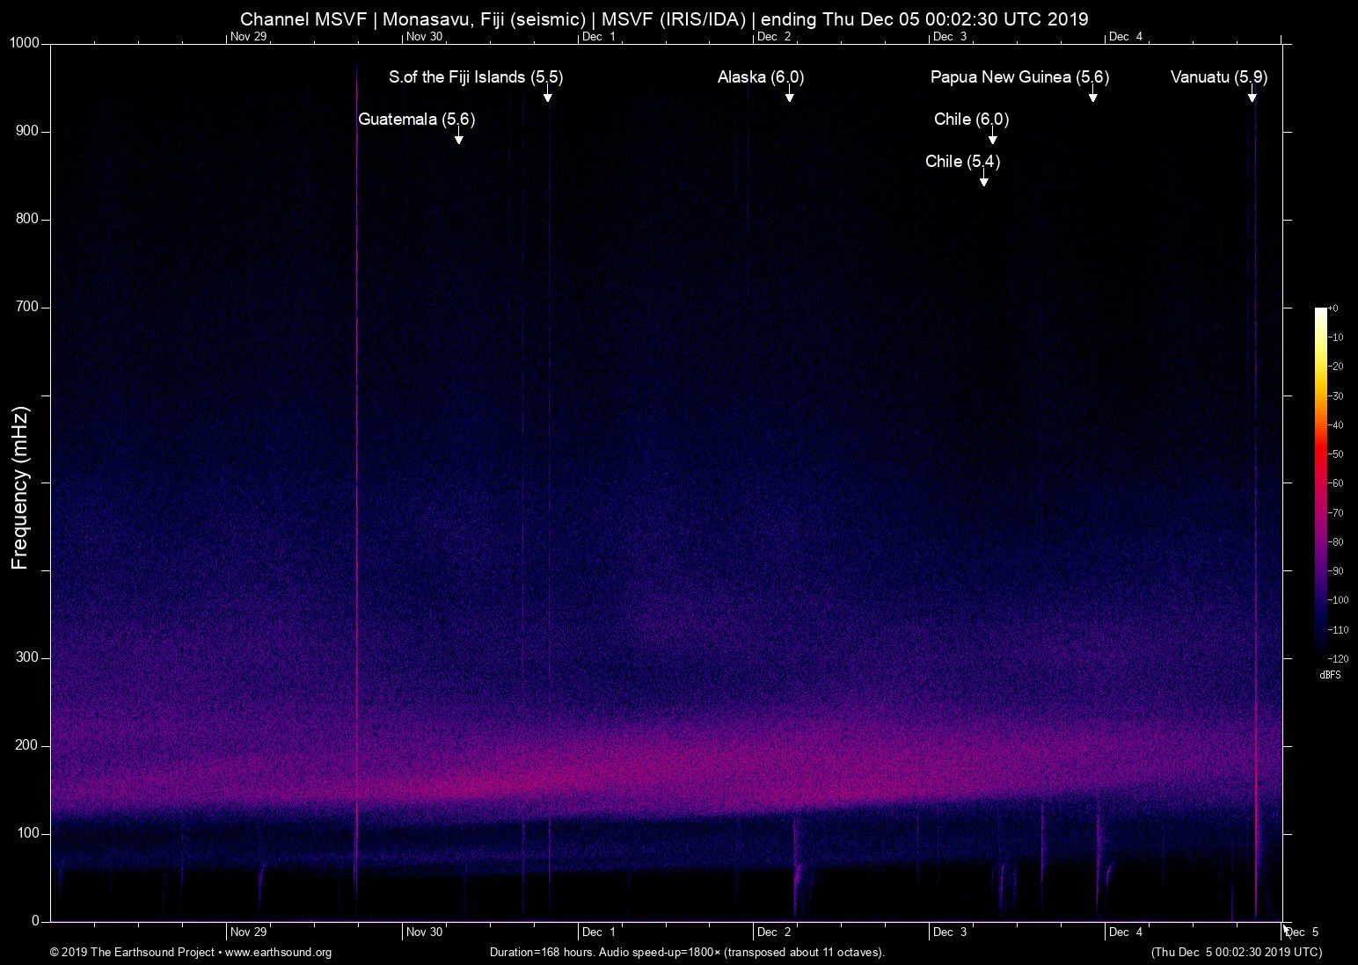Select the Vanuatu (5.9) event label
The width and height of the screenshot is (1358, 965).
pyautogui.click(x=1219, y=77)
